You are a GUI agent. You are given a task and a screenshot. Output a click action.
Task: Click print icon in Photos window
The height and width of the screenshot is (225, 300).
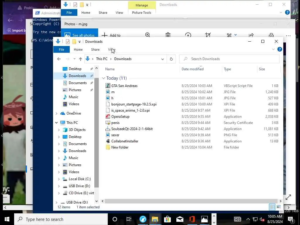271,35
